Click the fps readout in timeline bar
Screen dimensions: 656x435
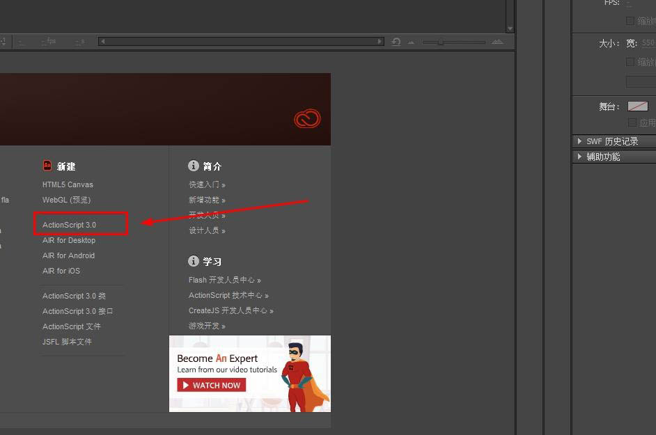point(49,41)
